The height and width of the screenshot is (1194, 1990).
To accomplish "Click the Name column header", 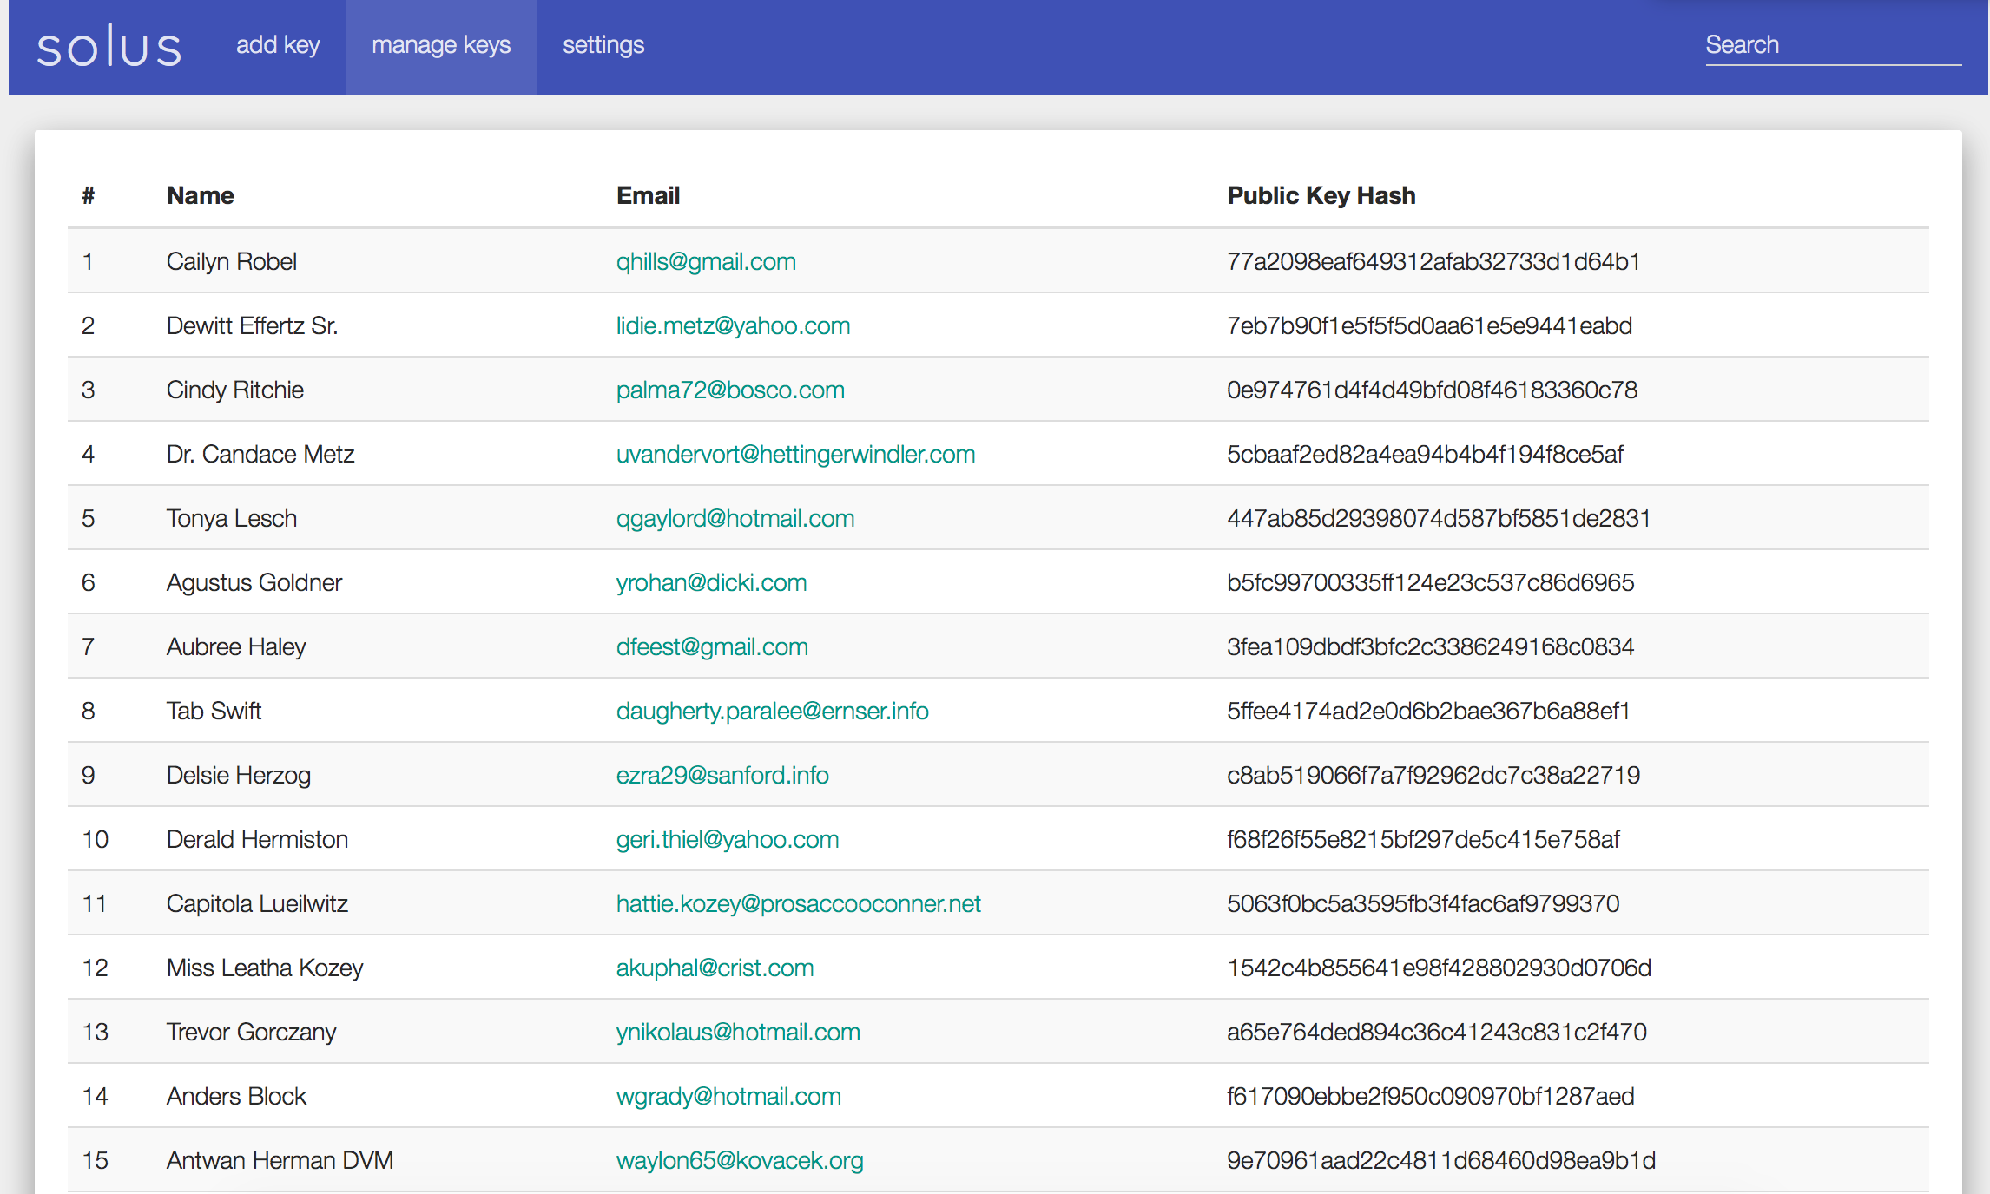I will (200, 195).
